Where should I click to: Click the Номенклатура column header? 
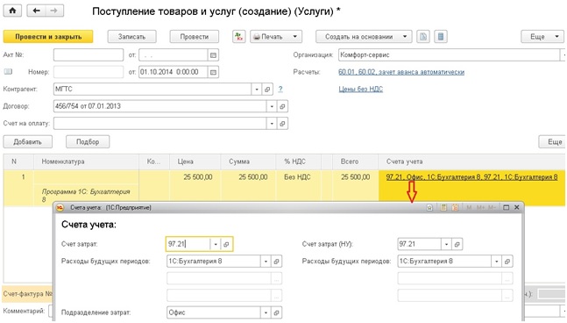86,161
